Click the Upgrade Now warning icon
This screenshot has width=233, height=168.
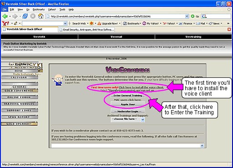(x=99, y=24)
